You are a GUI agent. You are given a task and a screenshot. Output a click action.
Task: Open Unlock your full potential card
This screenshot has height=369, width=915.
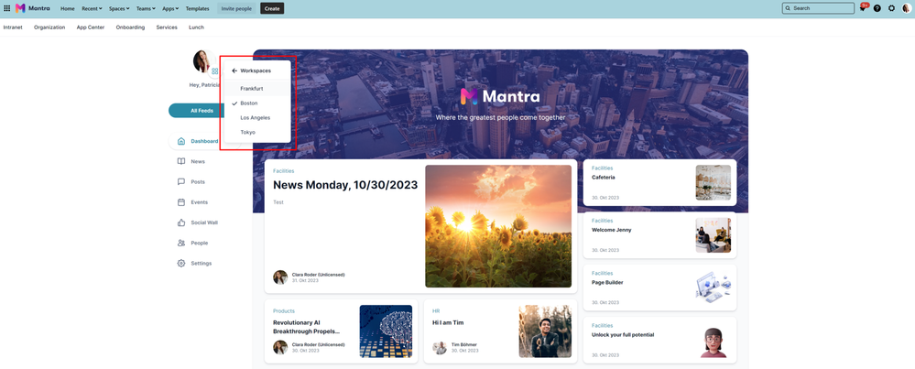pyautogui.click(x=659, y=340)
